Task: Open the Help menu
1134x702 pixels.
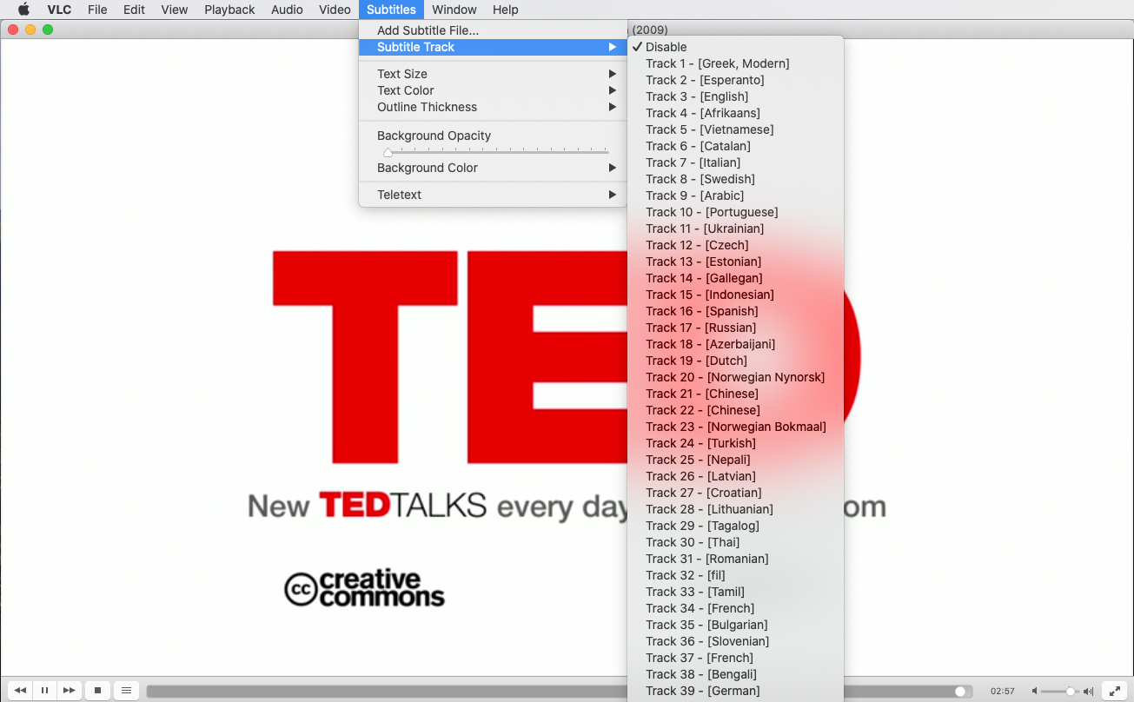Action: point(505,10)
